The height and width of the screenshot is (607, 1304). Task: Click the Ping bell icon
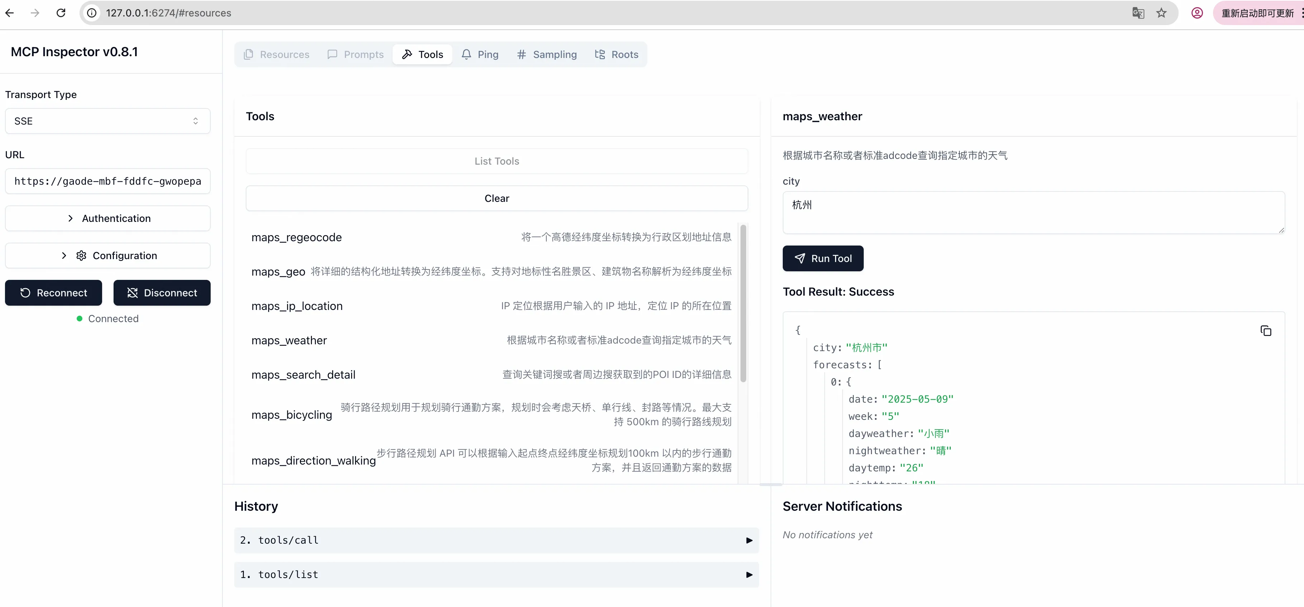(466, 54)
